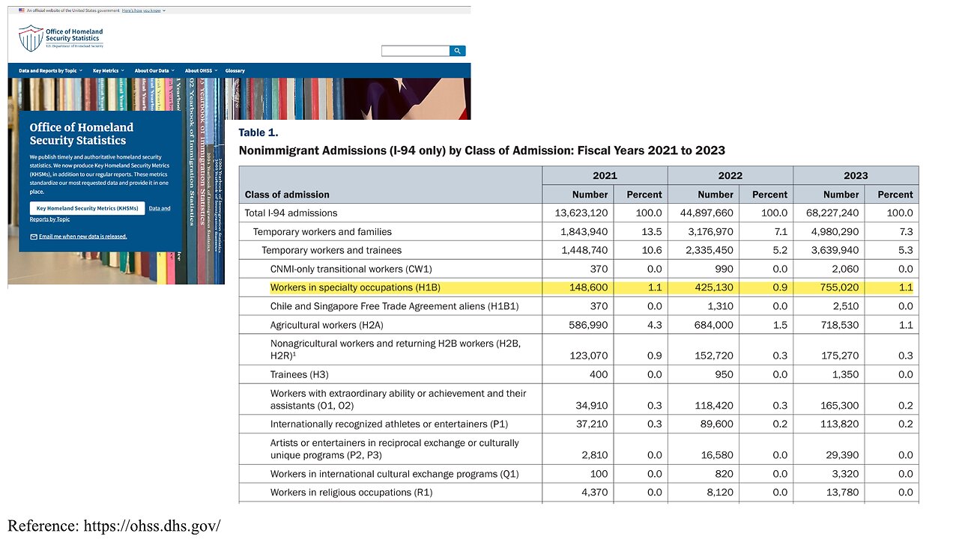
Task: Click O1, O2 2023 value 165,300
Action: point(841,406)
